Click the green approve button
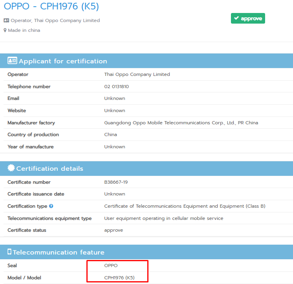The width and height of the screenshot is (293, 284). pos(248,18)
